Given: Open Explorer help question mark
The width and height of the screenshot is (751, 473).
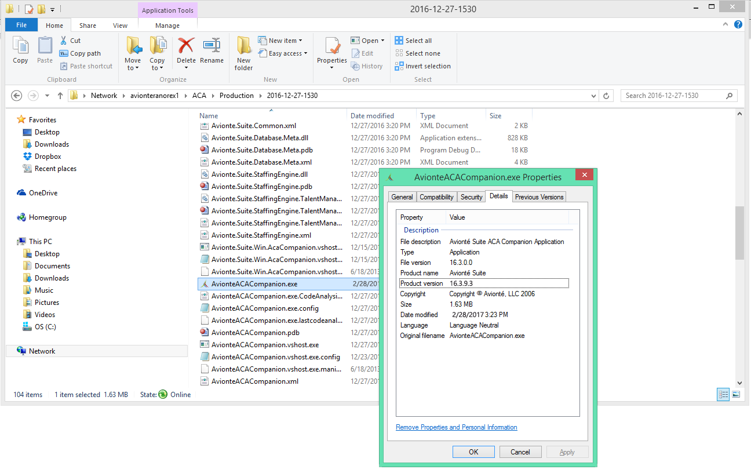Looking at the screenshot, I should 738,24.
